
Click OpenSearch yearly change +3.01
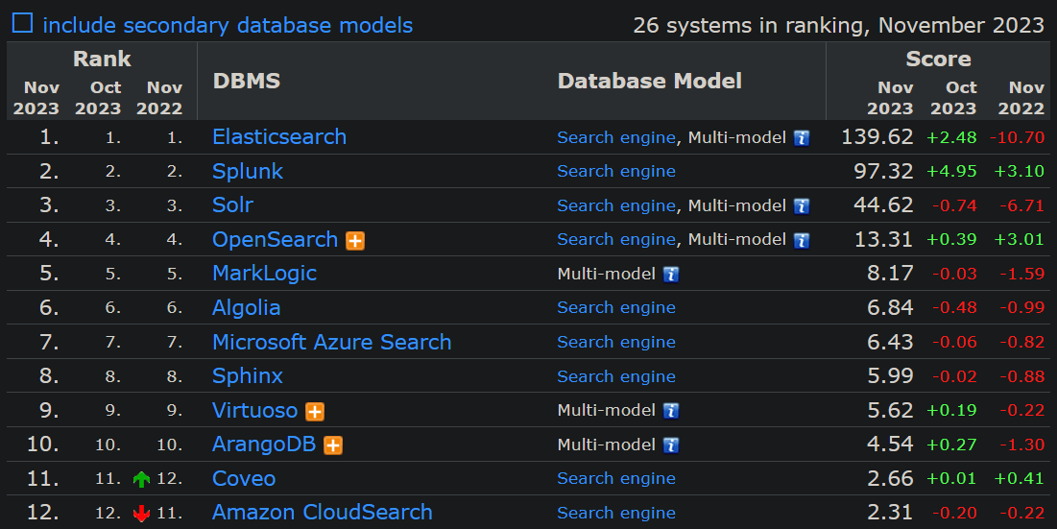coord(1020,239)
